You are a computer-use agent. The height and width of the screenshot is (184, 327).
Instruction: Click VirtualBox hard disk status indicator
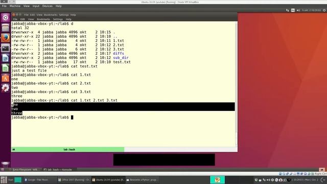coord(280,174)
